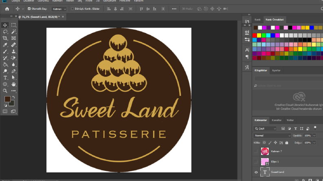323x181 pixels.
Task: Open the Normal blend mode dropdown
Action: click(272, 136)
